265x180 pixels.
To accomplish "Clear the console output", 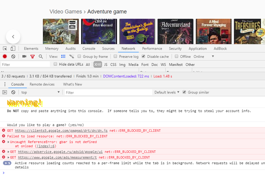I will pos(13,92).
